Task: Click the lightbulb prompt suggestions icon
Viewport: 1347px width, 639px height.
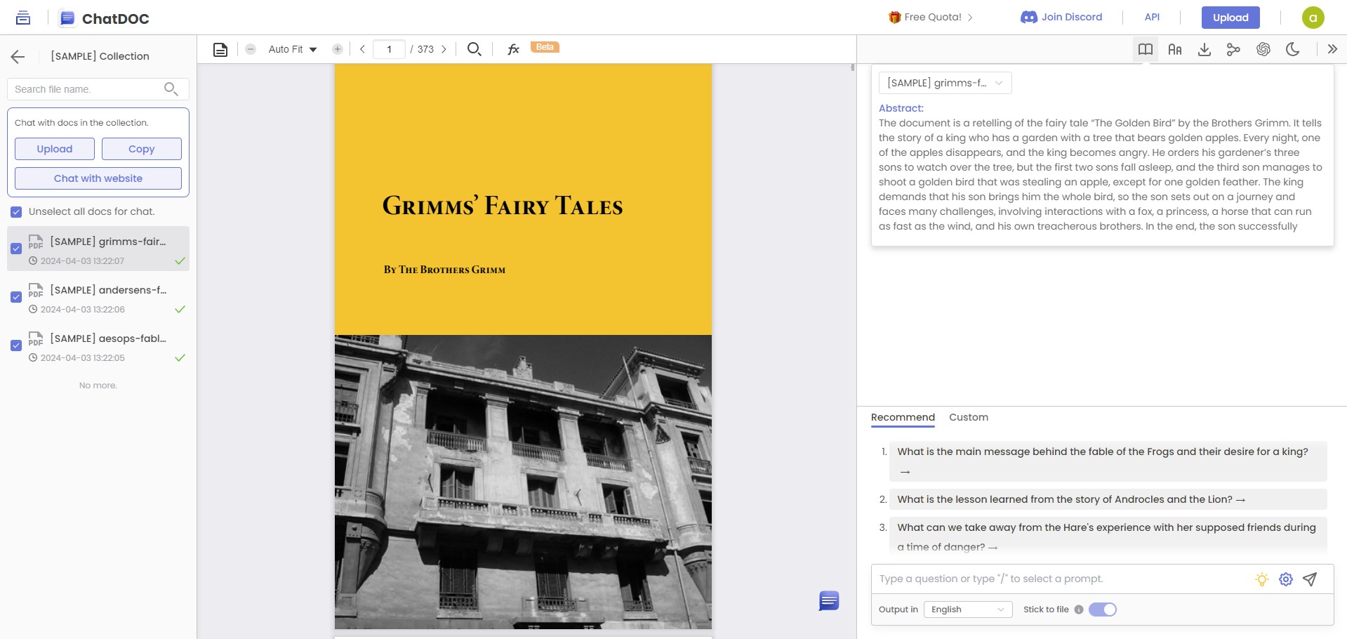Action: pyautogui.click(x=1262, y=579)
